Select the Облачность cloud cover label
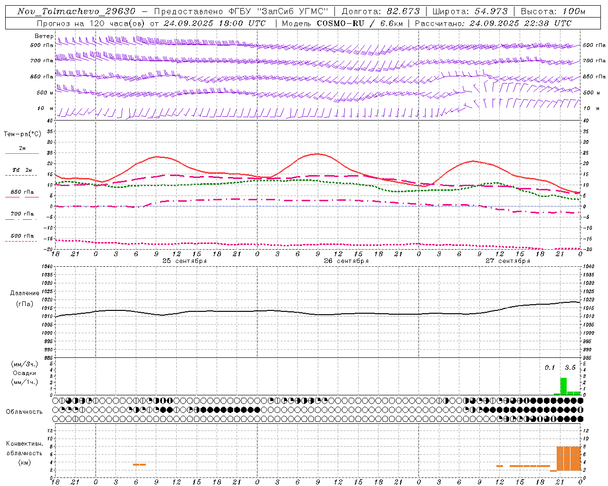 24,412
